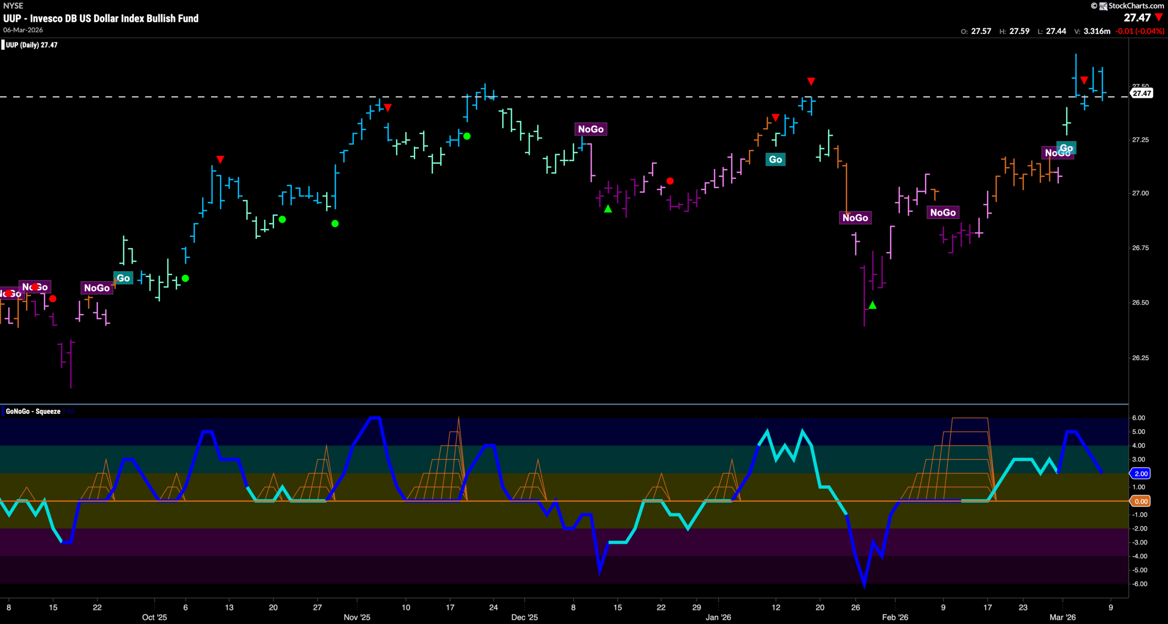
Task: Click the UUP - Invesco DB US Dollar Index title
Action: 101,18
